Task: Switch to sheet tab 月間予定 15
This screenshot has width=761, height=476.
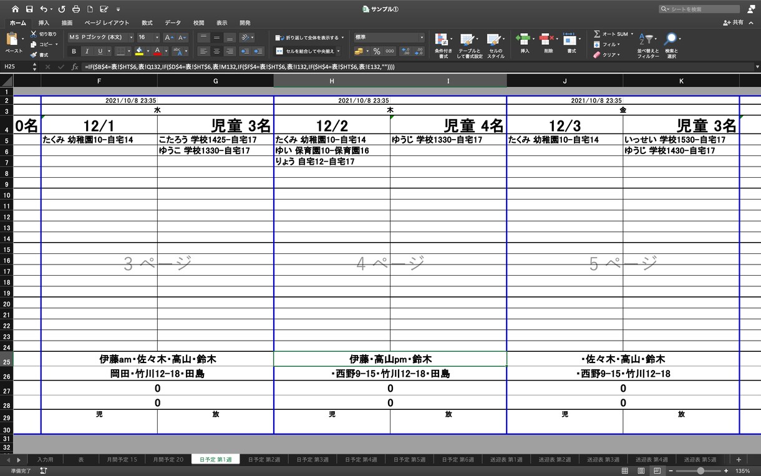Action: [x=121, y=460]
